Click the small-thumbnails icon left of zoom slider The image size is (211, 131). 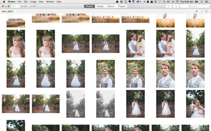pos(22,6)
